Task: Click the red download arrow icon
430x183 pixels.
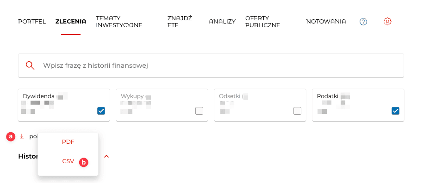Action: point(22,136)
